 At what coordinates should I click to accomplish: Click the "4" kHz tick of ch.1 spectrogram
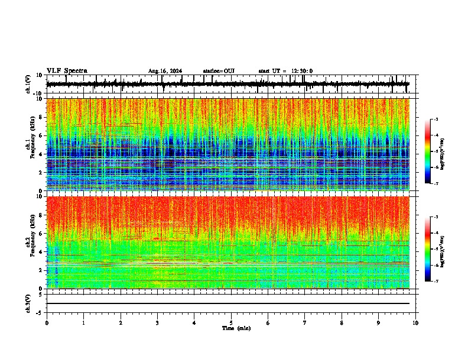41,154
